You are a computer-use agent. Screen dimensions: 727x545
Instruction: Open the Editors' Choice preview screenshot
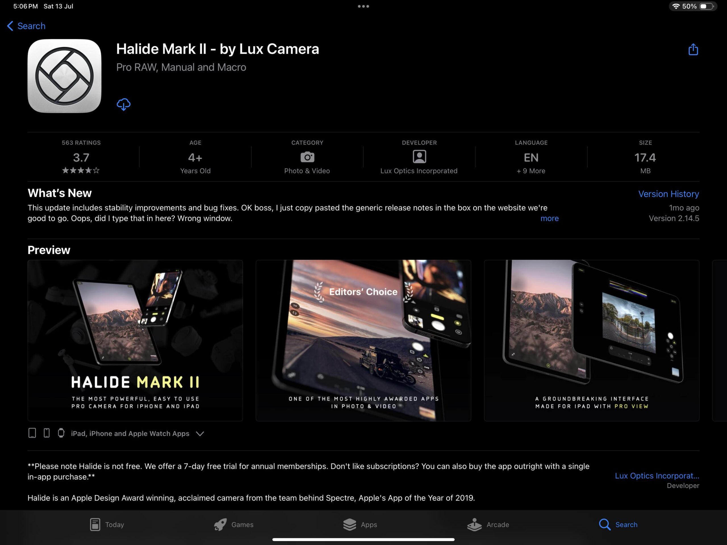[363, 340]
